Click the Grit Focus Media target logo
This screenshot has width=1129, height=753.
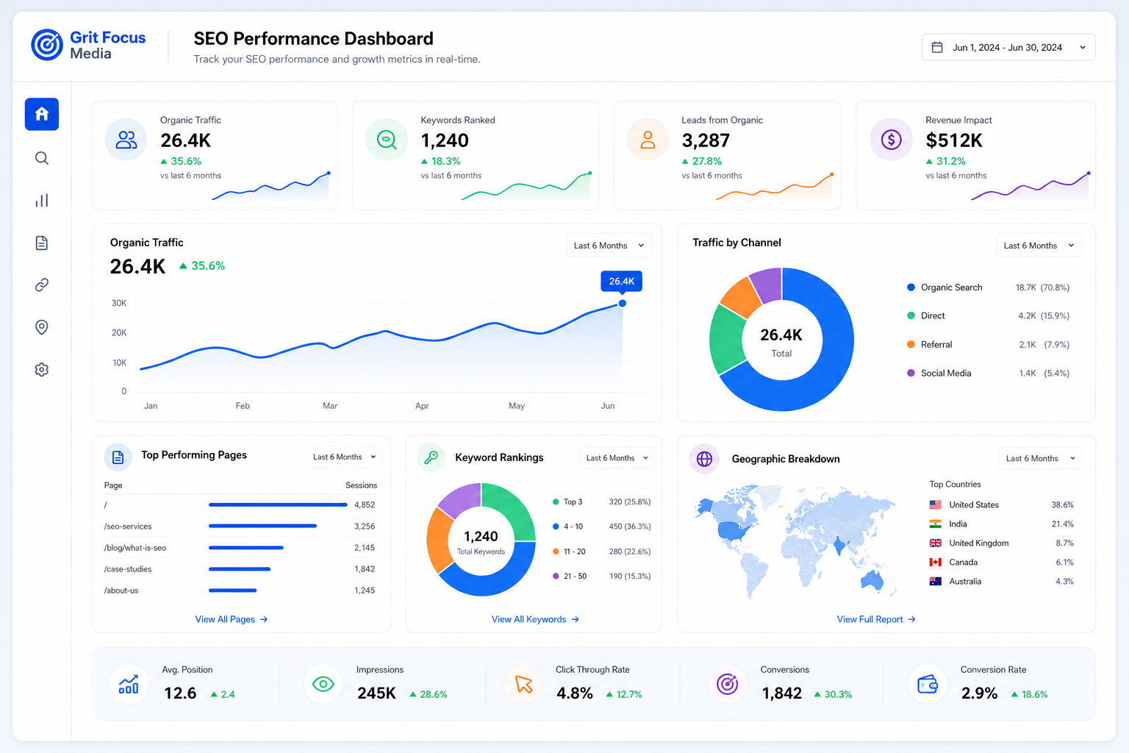coord(47,45)
